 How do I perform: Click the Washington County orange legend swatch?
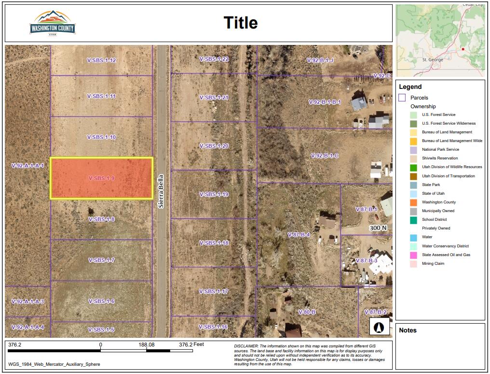click(x=414, y=202)
